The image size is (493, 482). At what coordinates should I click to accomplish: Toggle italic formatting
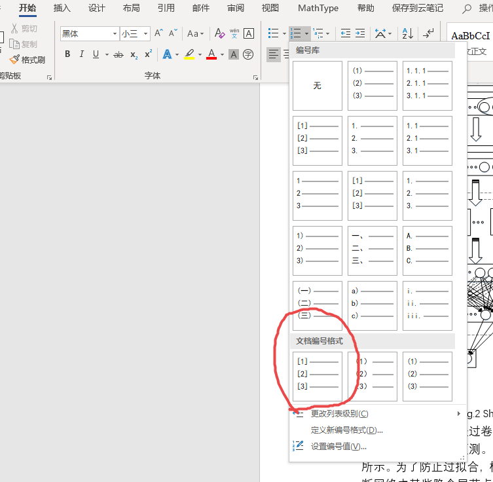click(82, 54)
